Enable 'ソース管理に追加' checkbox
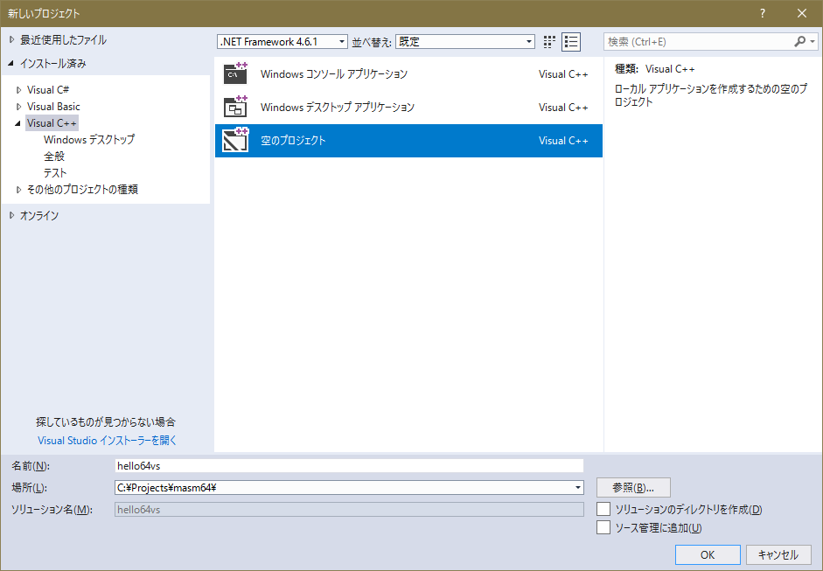The height and width of the screenshot is (571, 823). [x=603, y=527]
